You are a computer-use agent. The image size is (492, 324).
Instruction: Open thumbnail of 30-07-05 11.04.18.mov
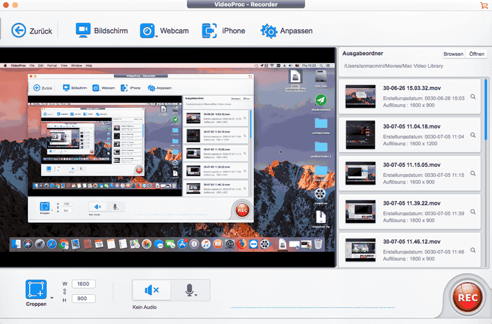pos(360,135)
